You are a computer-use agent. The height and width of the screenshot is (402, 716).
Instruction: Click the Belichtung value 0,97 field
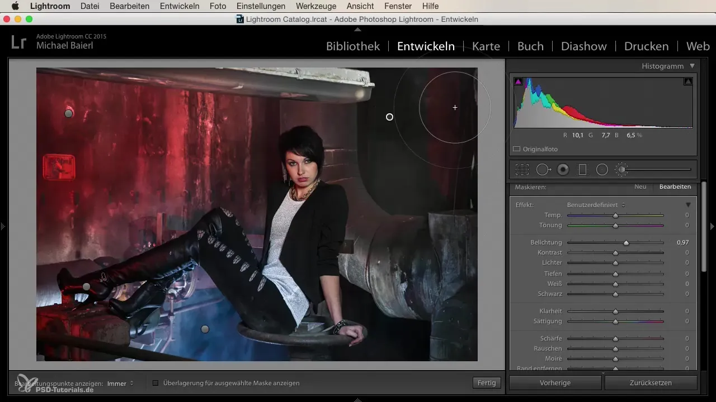pos(682,243)
